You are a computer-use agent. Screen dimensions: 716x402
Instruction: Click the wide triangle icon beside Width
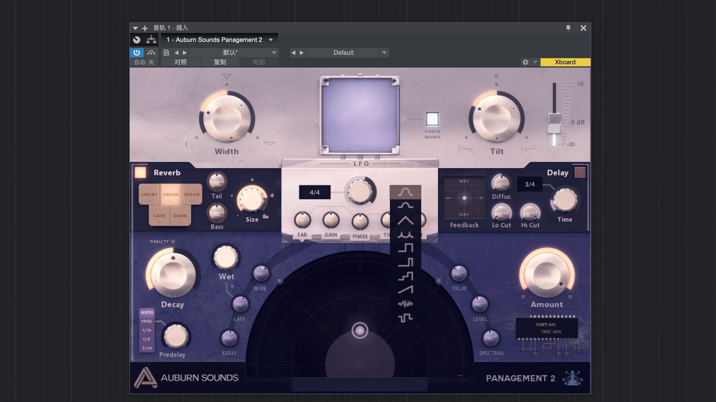tap(269, 143)
